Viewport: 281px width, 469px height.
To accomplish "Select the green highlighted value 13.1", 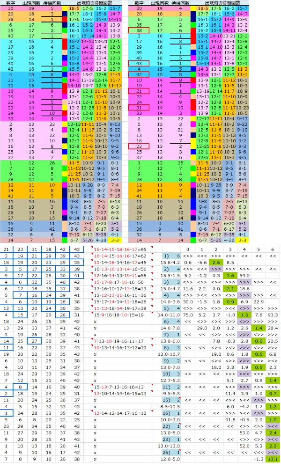I will pos(273,459).
